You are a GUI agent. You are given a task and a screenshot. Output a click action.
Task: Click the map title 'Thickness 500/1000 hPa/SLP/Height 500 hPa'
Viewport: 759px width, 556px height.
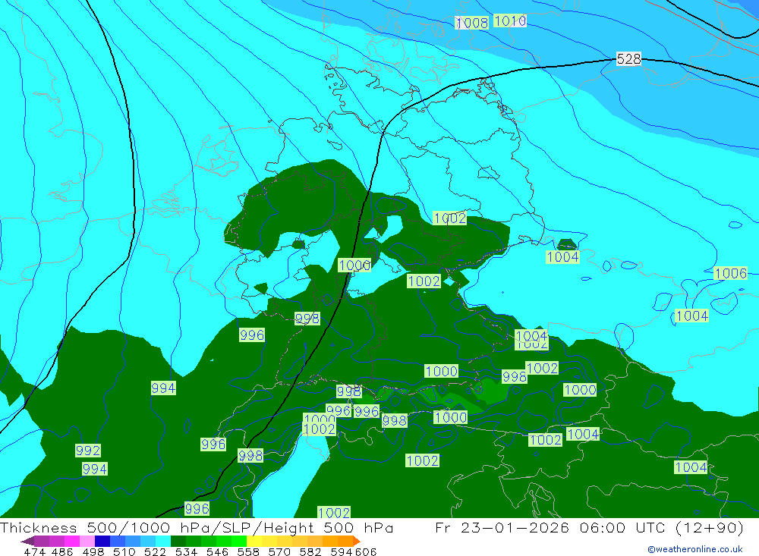(x=197, y=527)
